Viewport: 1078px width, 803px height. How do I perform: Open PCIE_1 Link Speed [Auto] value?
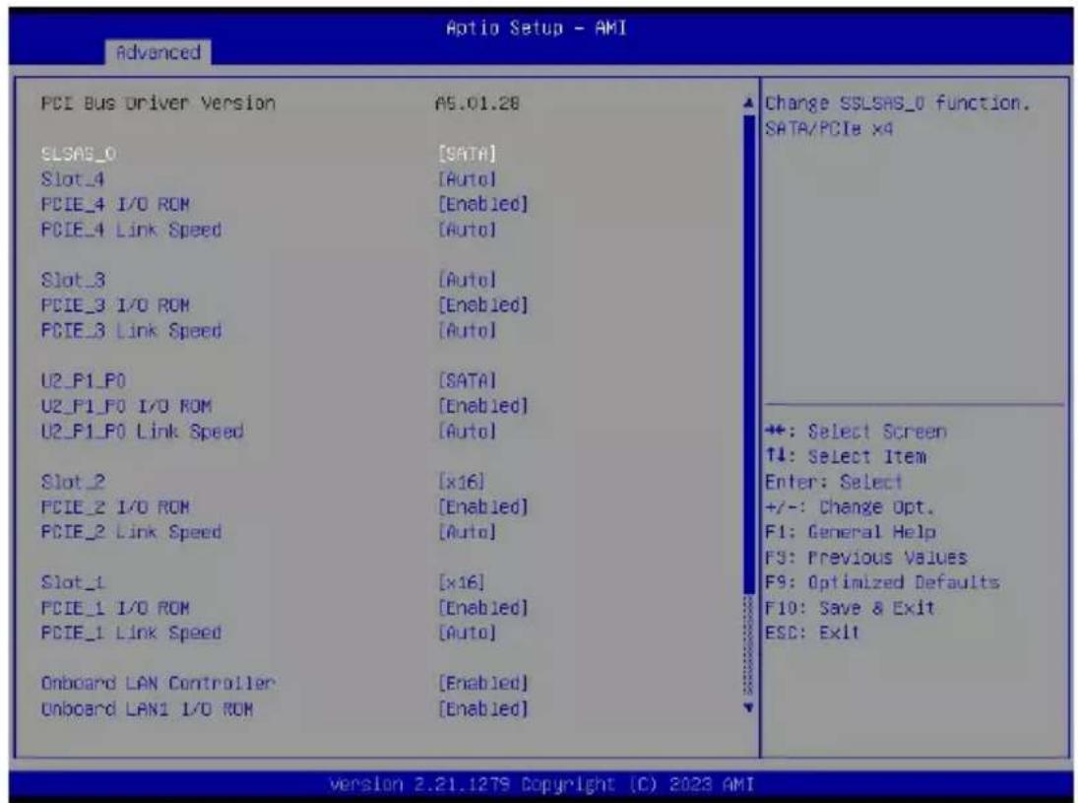tap(468, 633)
